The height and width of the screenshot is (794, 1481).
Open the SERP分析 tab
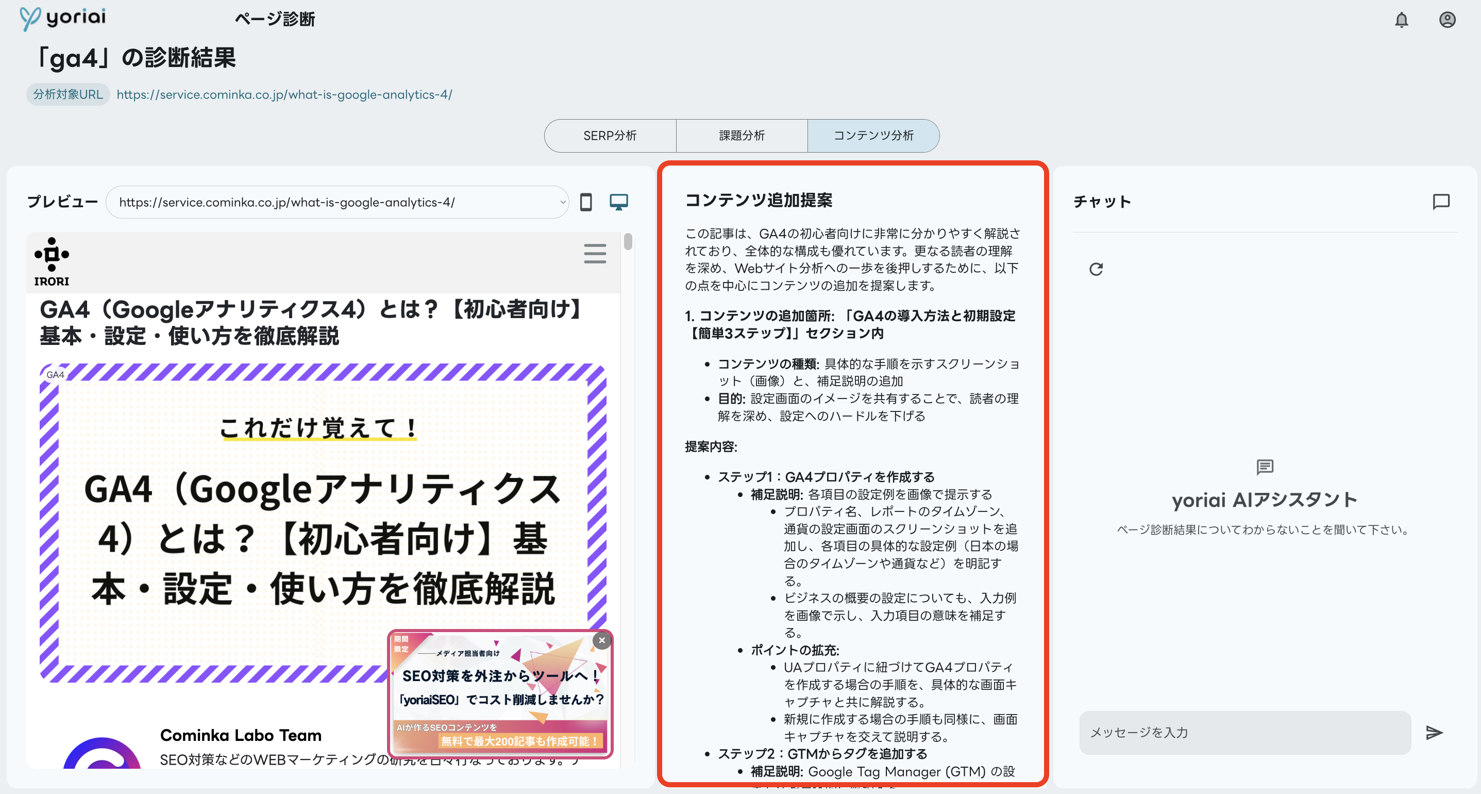(610, 136)
